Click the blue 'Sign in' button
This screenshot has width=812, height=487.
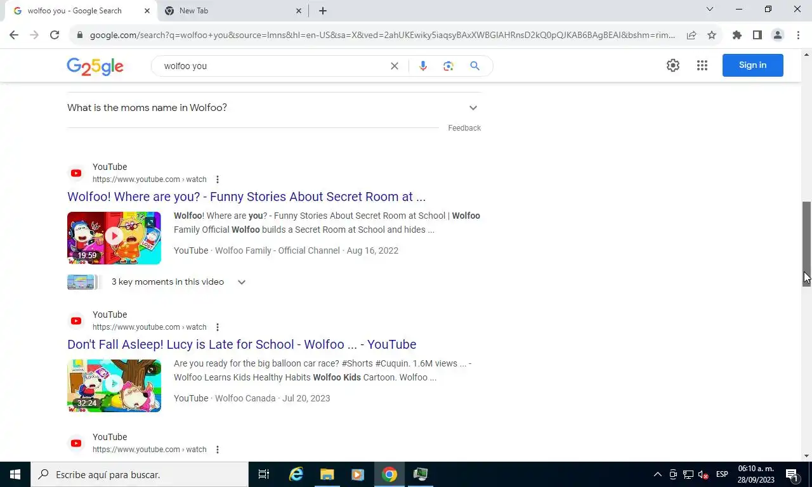[752, 65]
